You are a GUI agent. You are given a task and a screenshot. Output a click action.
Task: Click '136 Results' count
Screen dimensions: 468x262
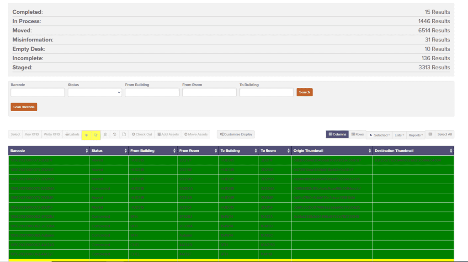[436, 58]
